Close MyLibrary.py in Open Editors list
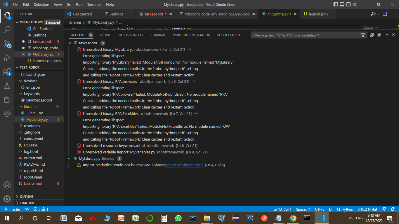The width and height of the screenshot is (399, 224). (24, 55)
